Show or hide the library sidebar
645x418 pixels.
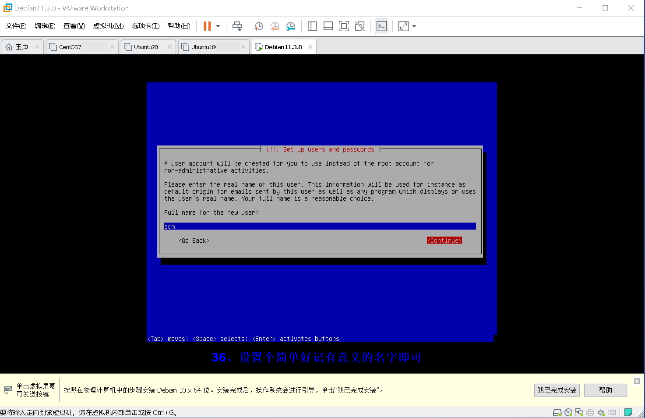pos(312,26)
